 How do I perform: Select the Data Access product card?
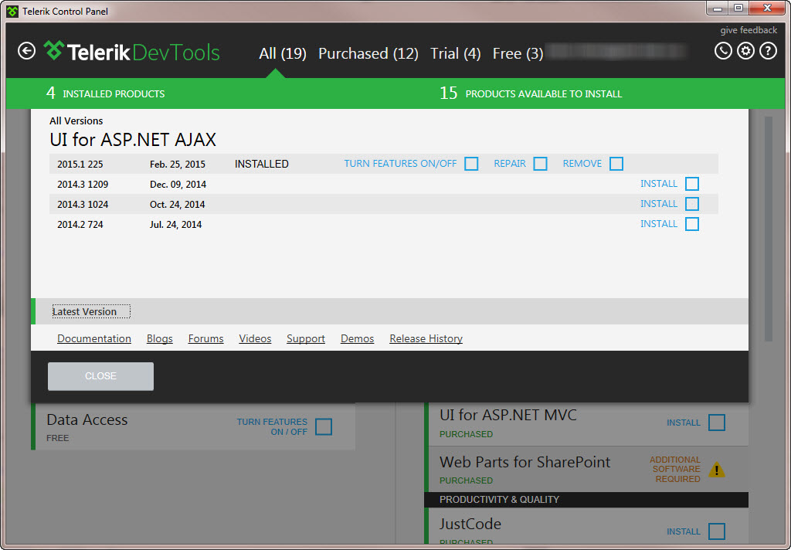coord(193,427)
